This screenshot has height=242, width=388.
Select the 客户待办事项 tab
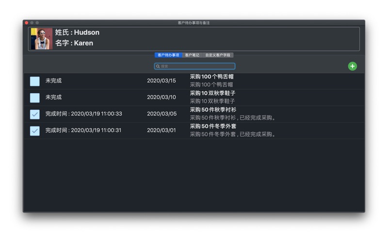(x=168, y=55)
